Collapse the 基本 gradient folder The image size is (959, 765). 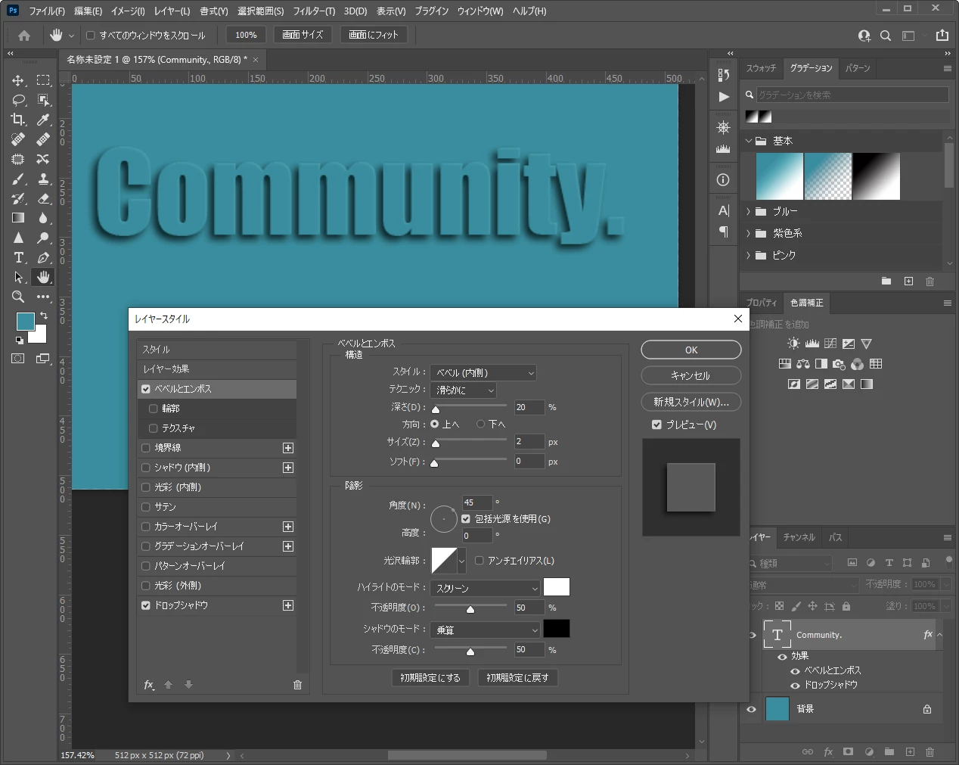point(749,141)
